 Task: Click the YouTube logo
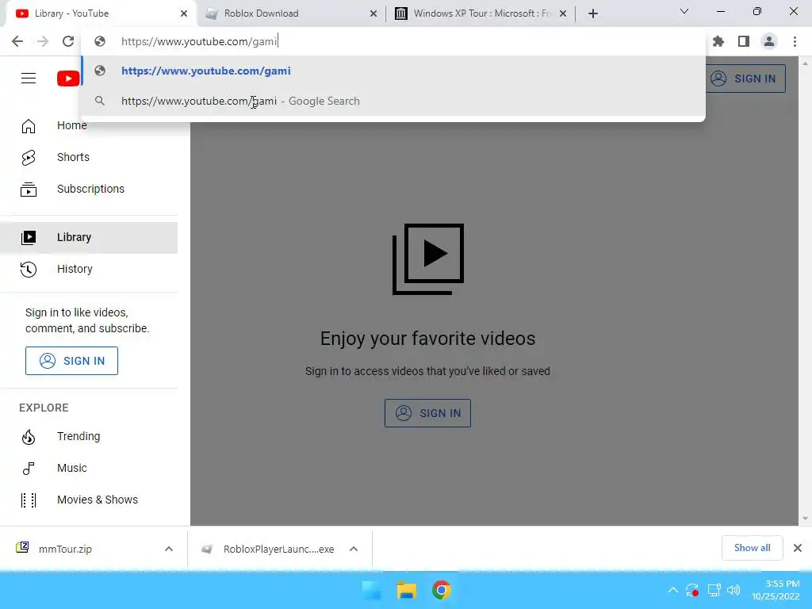point(68,79)
